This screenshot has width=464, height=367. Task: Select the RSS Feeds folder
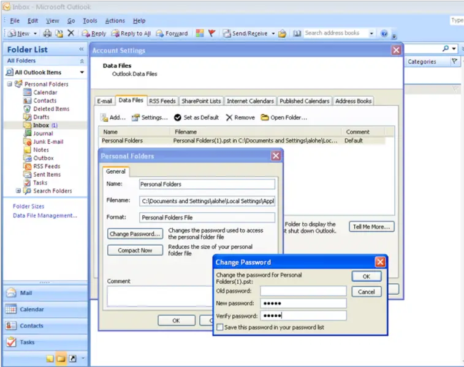click(47, 166)
